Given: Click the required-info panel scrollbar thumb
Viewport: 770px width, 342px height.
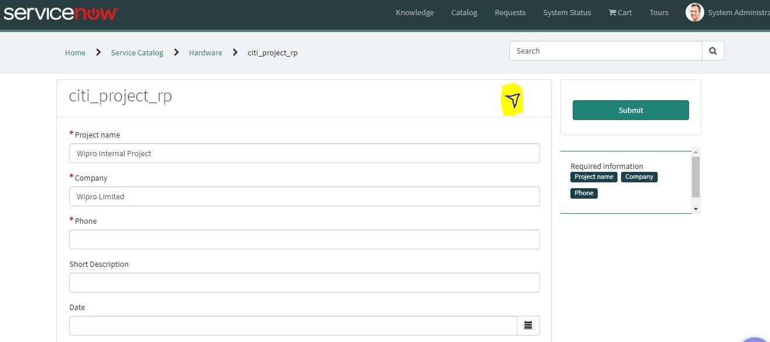Looking at the screenshot, I should 696,177.
